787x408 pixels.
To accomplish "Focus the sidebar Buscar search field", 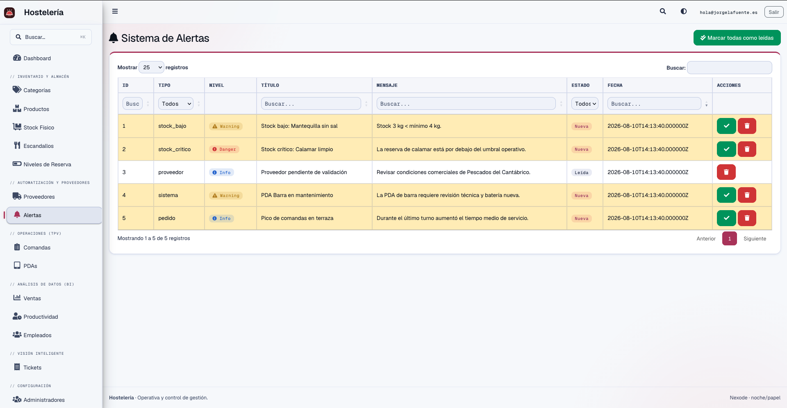I will tap(51, 37).
